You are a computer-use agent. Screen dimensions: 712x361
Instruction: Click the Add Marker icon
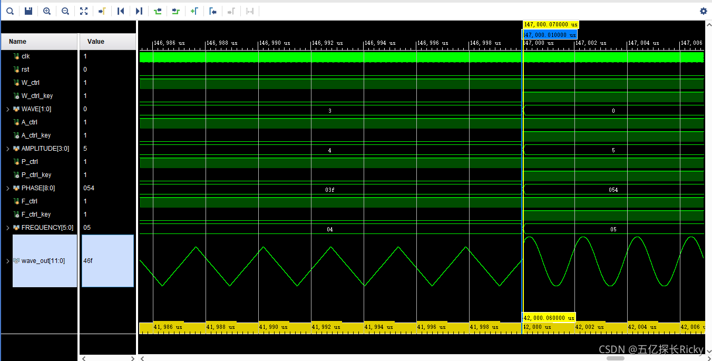[x=194, y=11]
